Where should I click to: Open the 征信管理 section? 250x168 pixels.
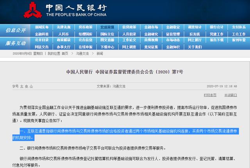(173, 34)
